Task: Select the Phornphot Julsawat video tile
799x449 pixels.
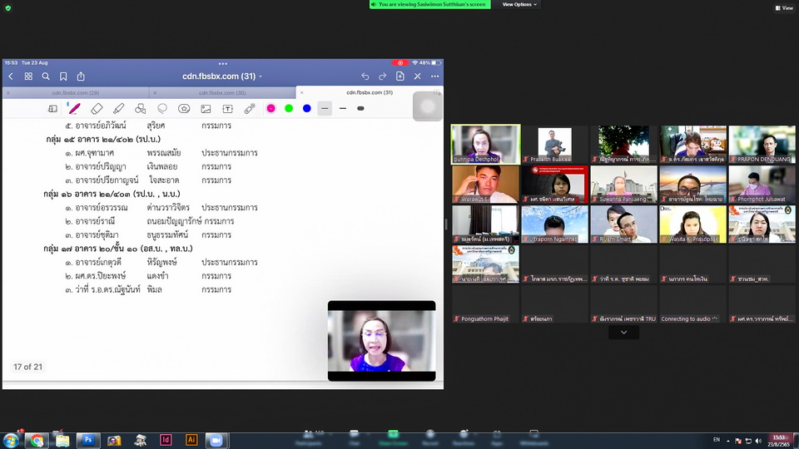Action: point(762,185)
